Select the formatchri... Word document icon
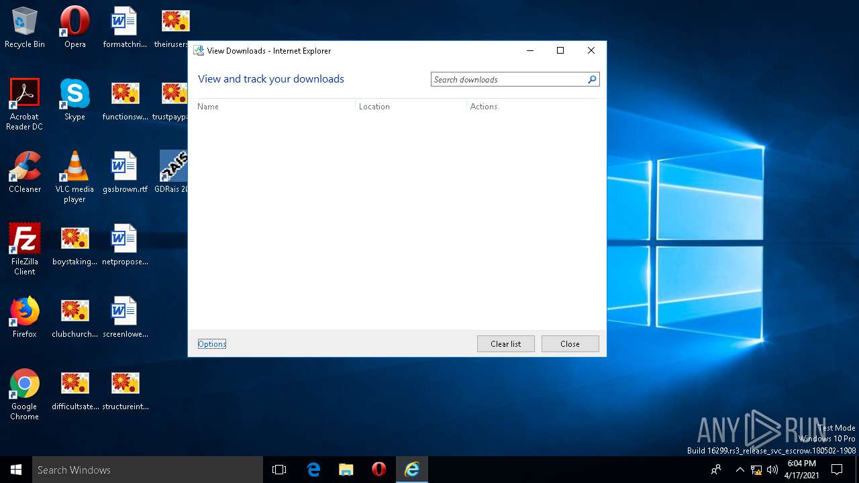 pos(125,28)
